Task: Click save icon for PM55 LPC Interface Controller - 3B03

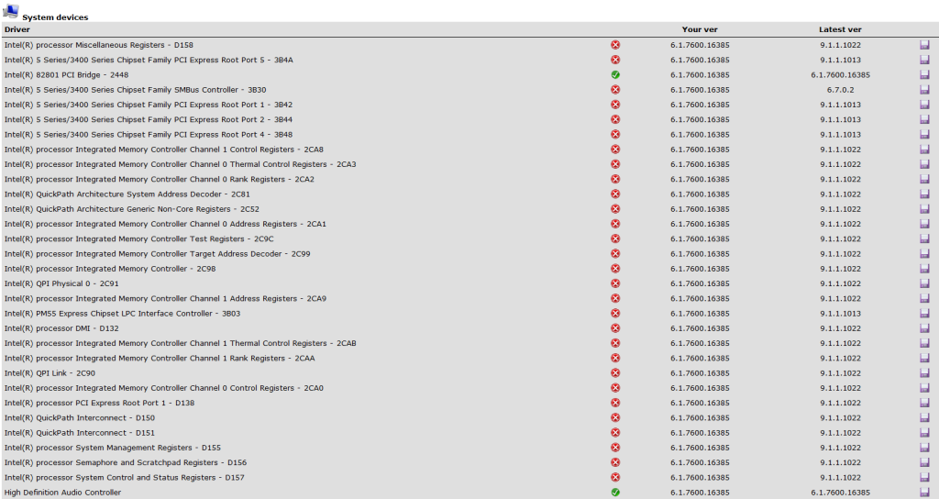Action: [924, 314]
